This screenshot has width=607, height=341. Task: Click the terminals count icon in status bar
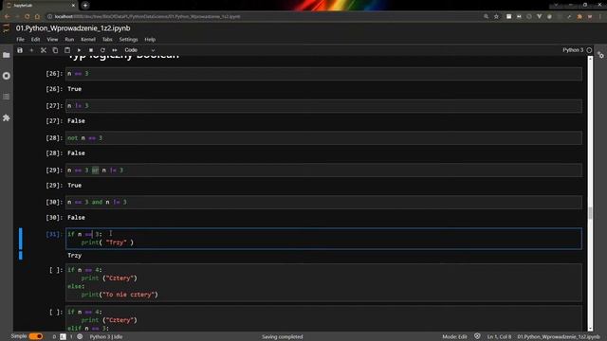[x=63, y=337]
